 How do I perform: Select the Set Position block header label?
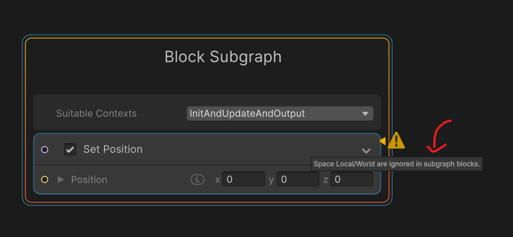pos(113,149)
